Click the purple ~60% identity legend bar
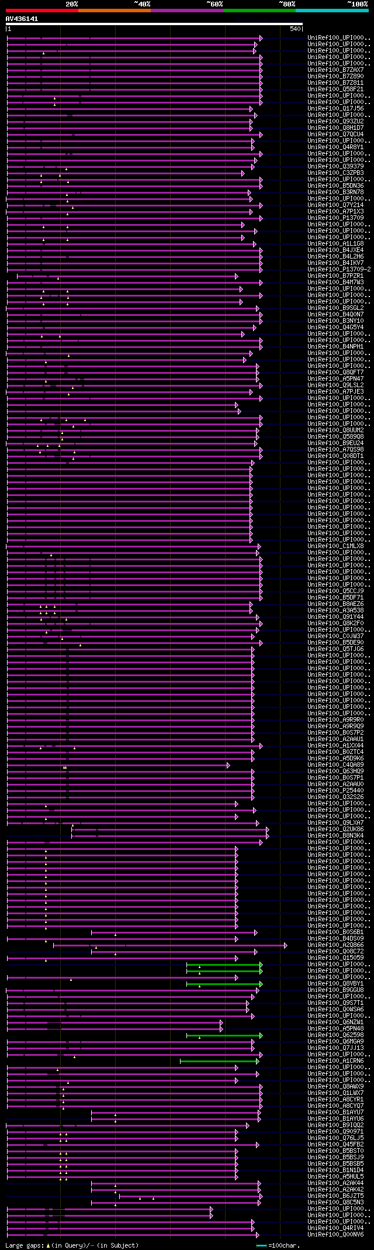Image resolution: width=374 pixels, height=1250 pixels. 187,10
